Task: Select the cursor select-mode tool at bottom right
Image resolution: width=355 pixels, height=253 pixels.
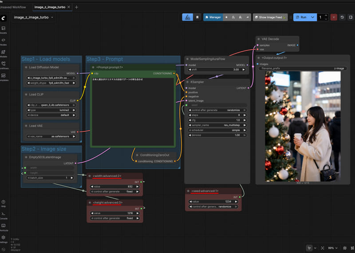Action: [x=309, y=248]
